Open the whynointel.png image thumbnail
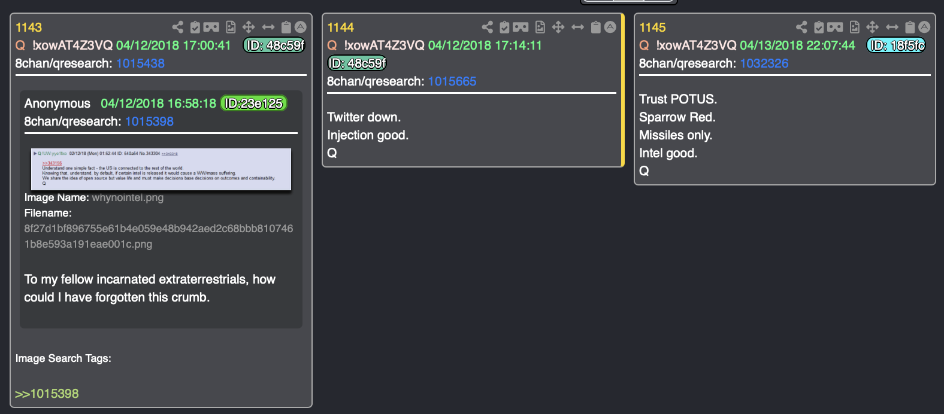Image resolution: width=944 pixels, height=414 pixels. click(161, 169)
